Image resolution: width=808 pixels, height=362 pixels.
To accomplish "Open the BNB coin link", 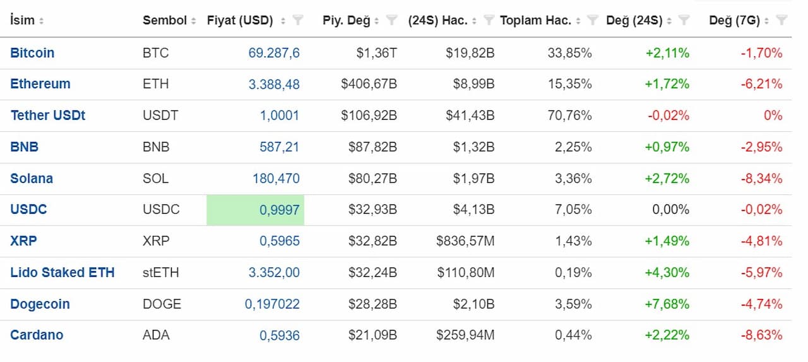I will (25, 147).
